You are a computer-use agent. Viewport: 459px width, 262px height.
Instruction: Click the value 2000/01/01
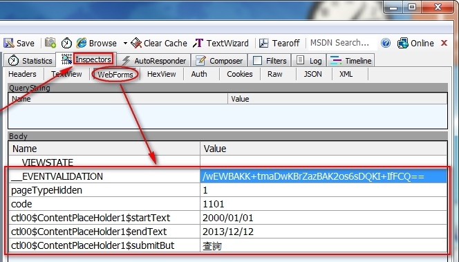tap(324, 218)
